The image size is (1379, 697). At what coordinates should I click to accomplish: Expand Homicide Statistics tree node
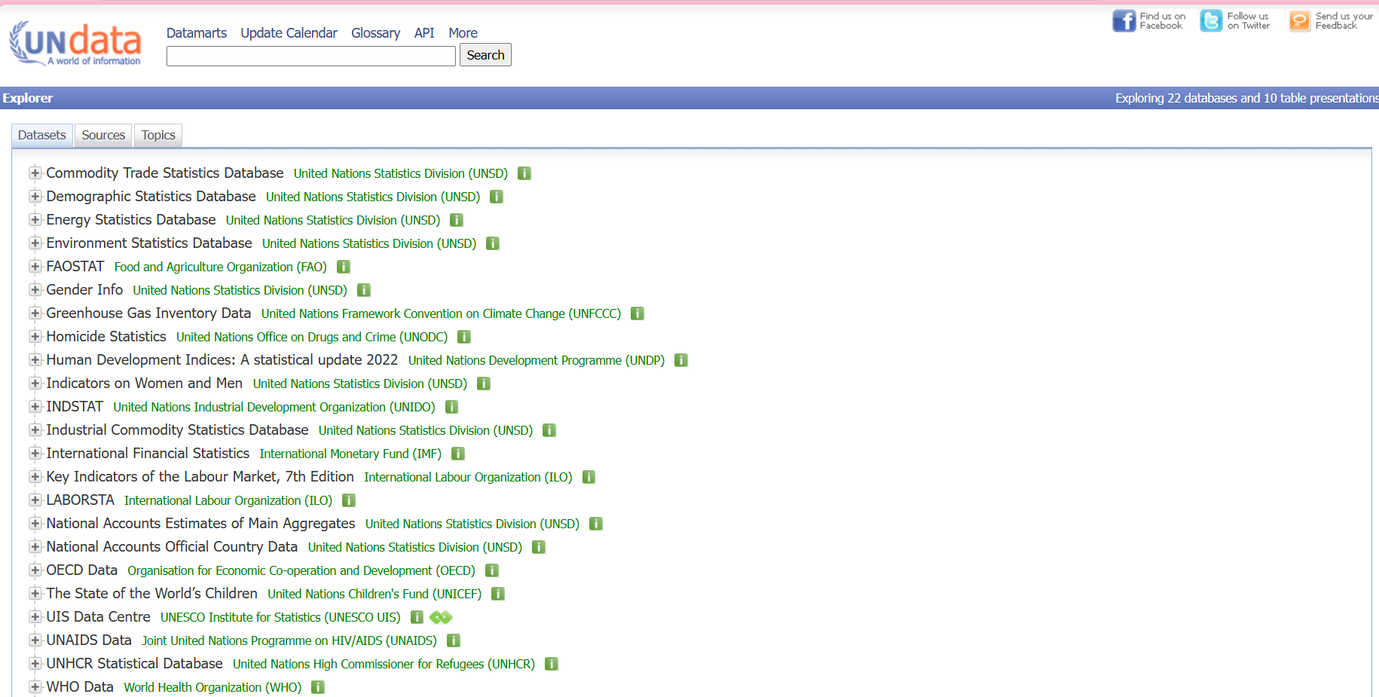(x=35, y=336)
